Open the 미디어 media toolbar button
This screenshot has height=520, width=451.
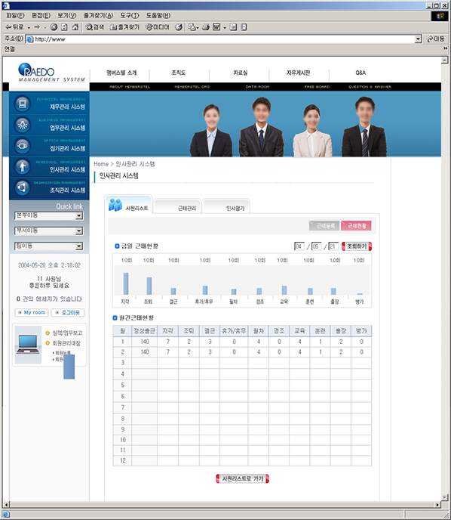[x=158, y=27]
